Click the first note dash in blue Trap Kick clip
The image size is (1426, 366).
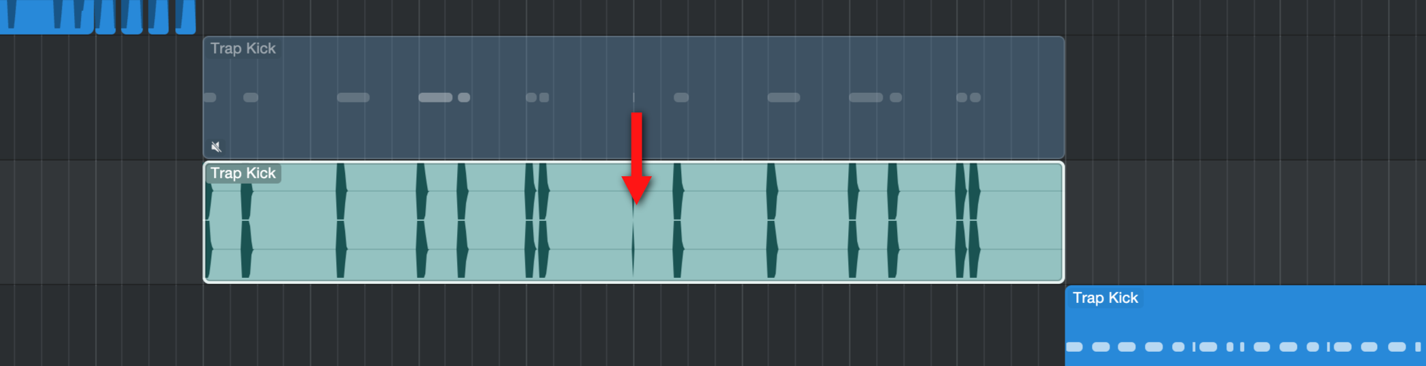(x=1074, y=347)
